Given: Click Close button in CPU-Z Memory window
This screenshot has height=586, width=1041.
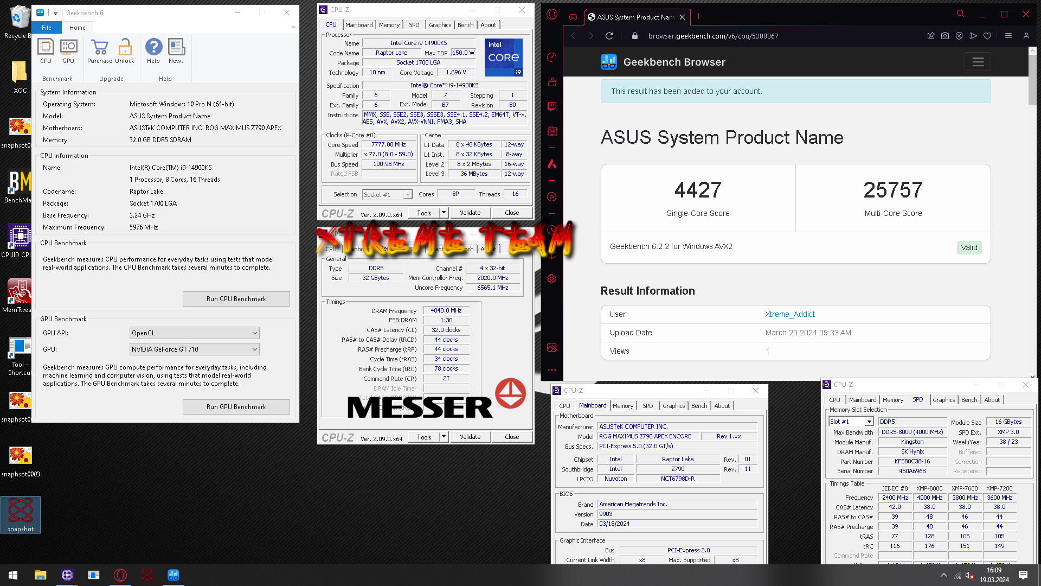Looking at the screenshot, I should point(512,437).
